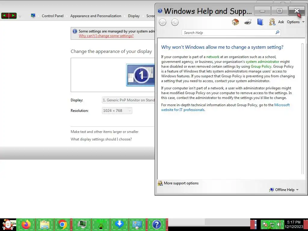Screen dimensions: 308x231
Task: Click More support options
Action: 181,183
